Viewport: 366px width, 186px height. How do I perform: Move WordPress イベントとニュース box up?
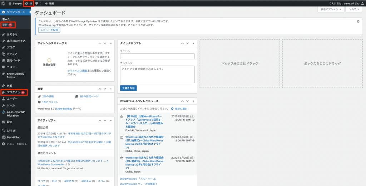click(x=183, y=101)
